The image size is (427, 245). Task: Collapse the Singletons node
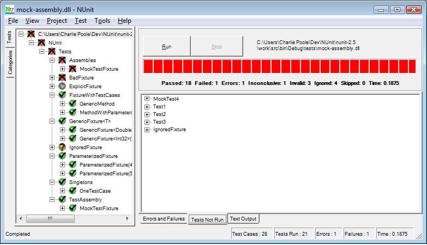(x=52, y=182)
